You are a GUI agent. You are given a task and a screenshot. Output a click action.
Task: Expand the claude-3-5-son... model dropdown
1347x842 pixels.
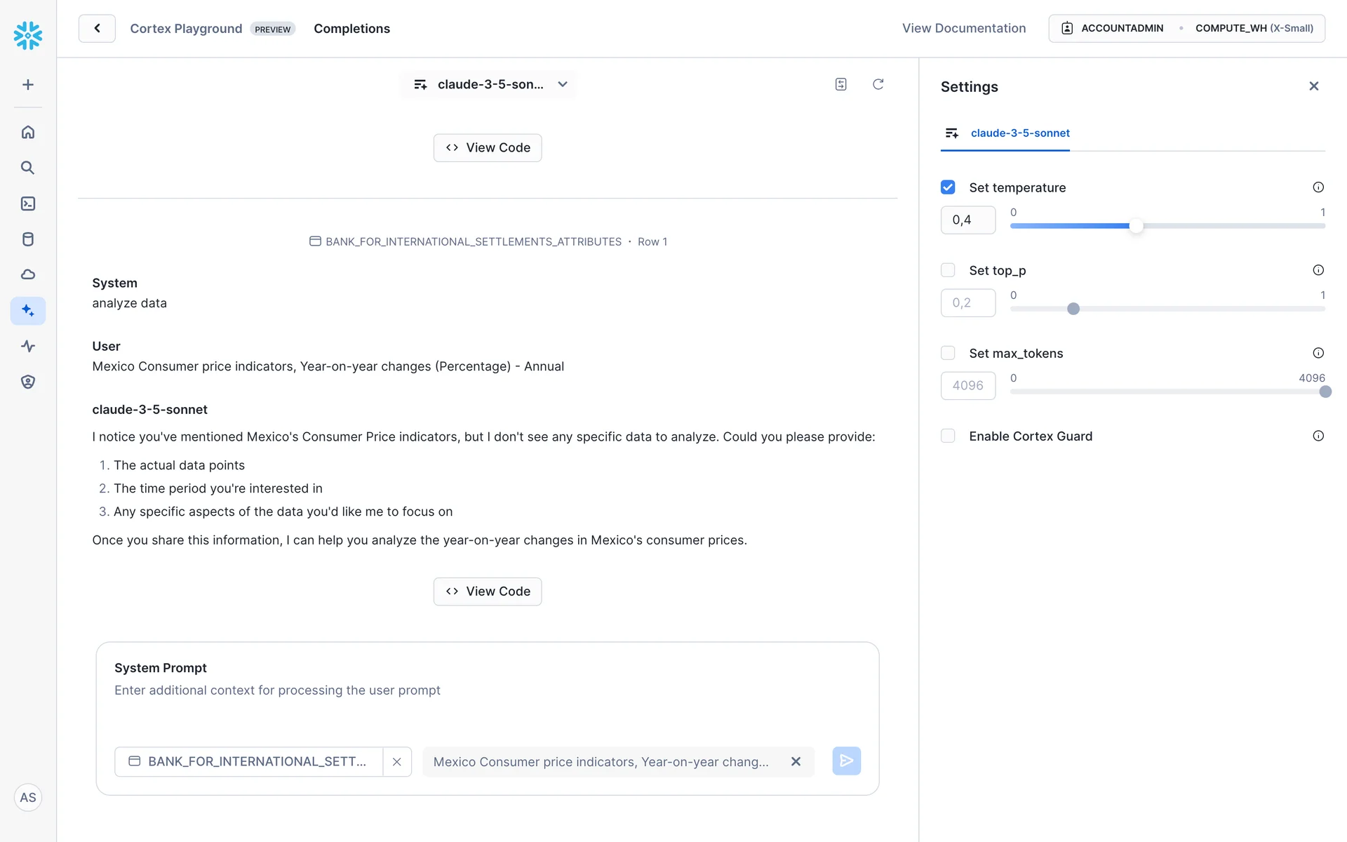click(489, 84)
